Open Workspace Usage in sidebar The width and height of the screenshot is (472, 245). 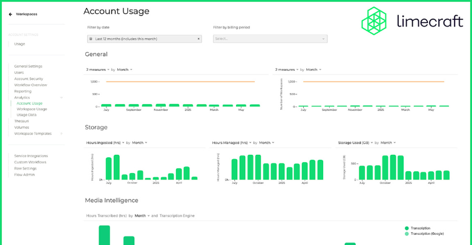(x=31, y=109)
